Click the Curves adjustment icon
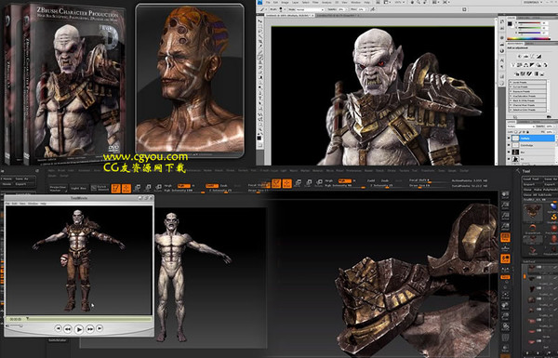This screenshot has height=358, width=558. [x=532, y=57]
